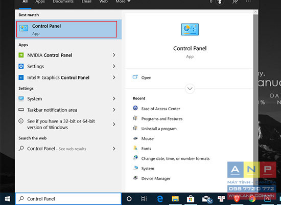This screenshot has height=205, width=281.
Task: Click the rewards medal icon at top
Action: click(x=220, y=2)
